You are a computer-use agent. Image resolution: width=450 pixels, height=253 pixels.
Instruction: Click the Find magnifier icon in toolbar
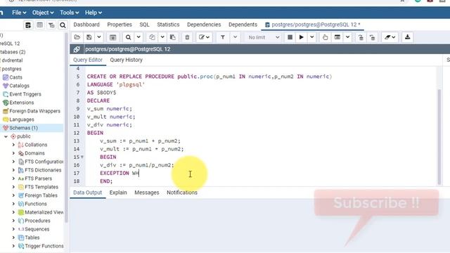128,37
